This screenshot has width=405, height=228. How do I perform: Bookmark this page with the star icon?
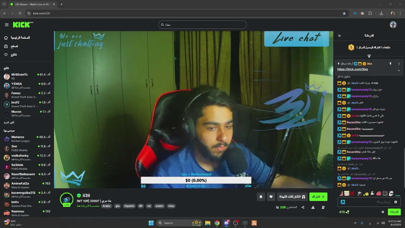click(344, 13)
